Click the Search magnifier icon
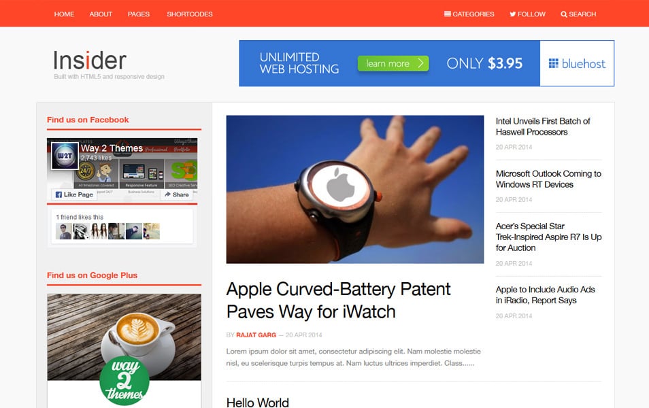The height and width of the screenshot is (408, 649). coord(564,14)
